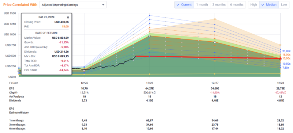Click the 15,00x P/E line label
Image resolution: width=293 pixels, height=133 pixels.
coord(286,58)
